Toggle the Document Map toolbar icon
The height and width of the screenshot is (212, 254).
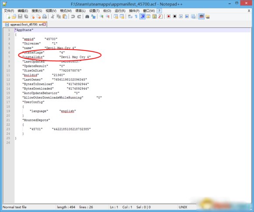tap(155, 17)
